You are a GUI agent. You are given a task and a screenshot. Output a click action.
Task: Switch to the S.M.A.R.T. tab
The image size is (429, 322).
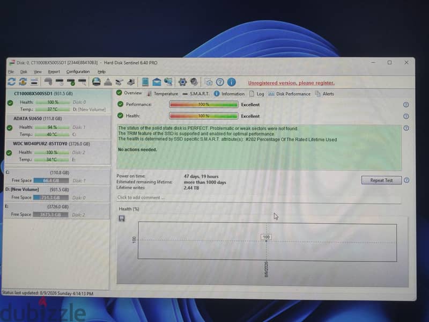click(x=196, y=93)
